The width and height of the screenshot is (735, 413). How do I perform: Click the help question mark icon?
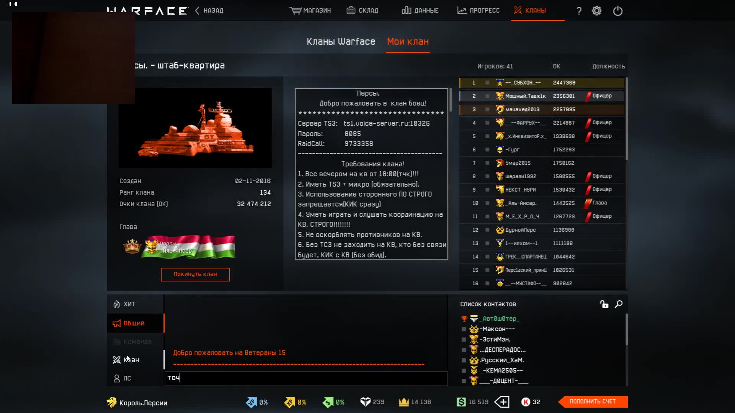click(x=579, y=11)
